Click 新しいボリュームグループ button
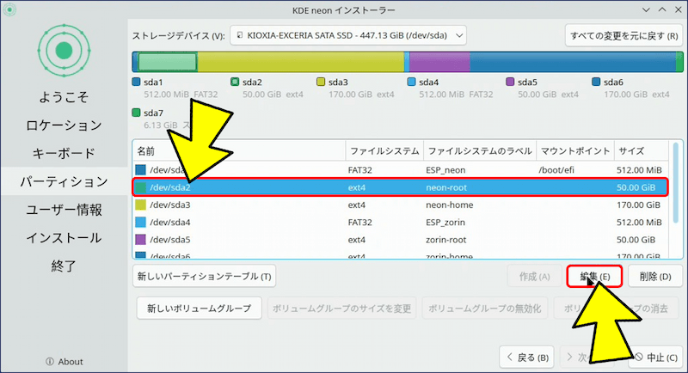688x373 pixels. tap(199, 309)
